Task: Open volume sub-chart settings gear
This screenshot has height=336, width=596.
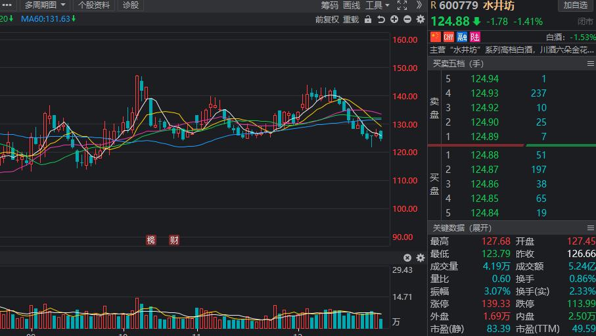Action: tap(421, 258)
